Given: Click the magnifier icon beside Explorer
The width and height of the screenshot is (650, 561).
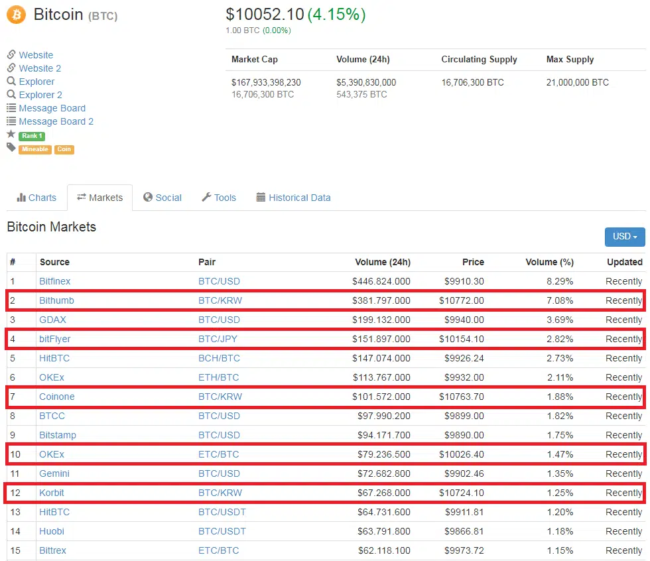Looking at the screenshot, I should point(11,81).
